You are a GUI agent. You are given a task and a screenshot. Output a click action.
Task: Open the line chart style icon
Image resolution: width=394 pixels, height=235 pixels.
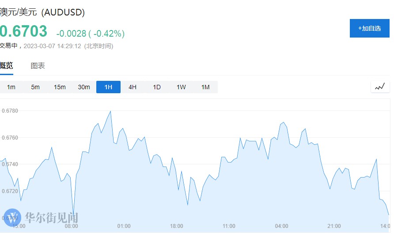[x=380, y=87]
